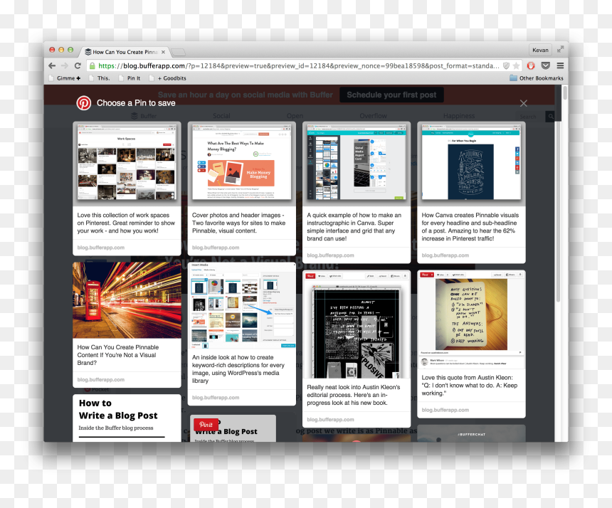Screen dimensions: 612x508
Task: Click 'Really neat look into Austin Kleon's' description
Action: [353, 395]
